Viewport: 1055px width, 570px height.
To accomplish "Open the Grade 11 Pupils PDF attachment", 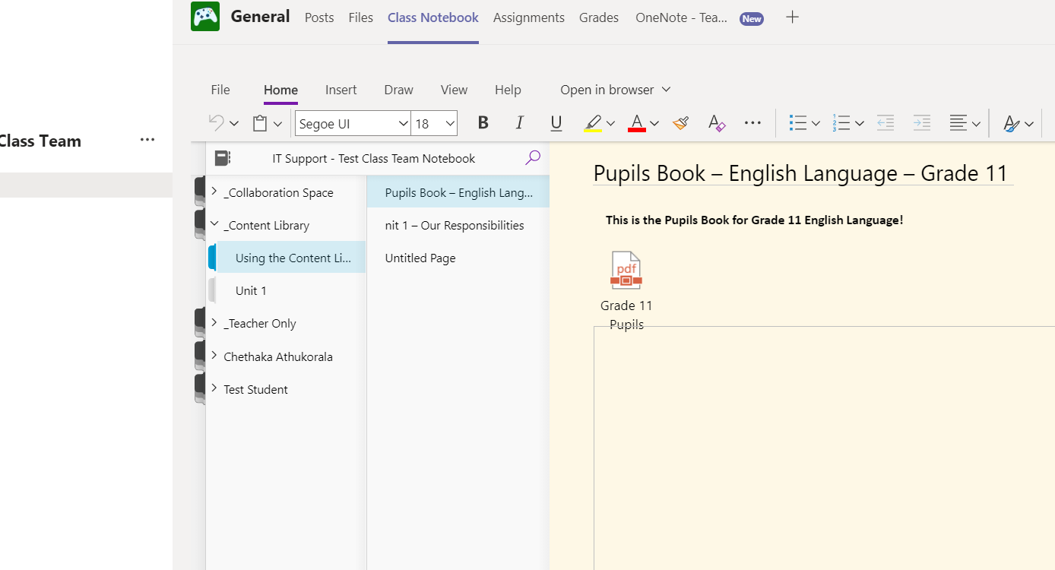I will 626,271.
